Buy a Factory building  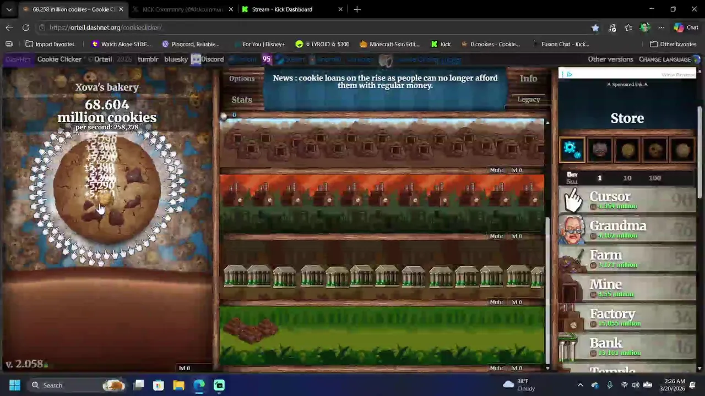click(627, 317)
